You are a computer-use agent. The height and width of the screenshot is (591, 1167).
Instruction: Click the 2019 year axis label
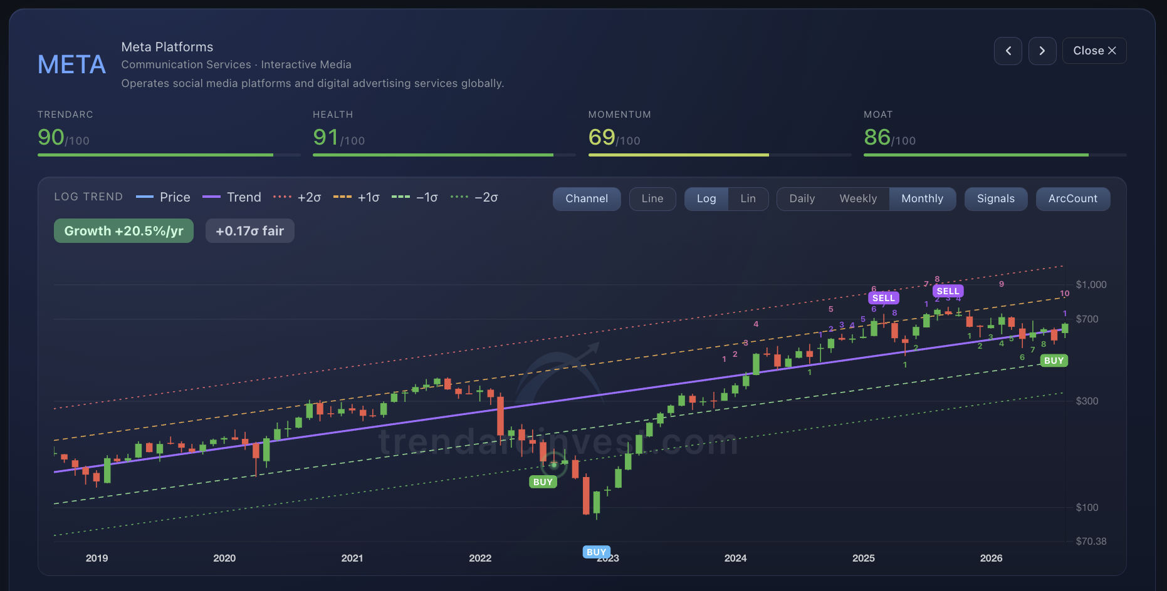click(x=97, y=558)
